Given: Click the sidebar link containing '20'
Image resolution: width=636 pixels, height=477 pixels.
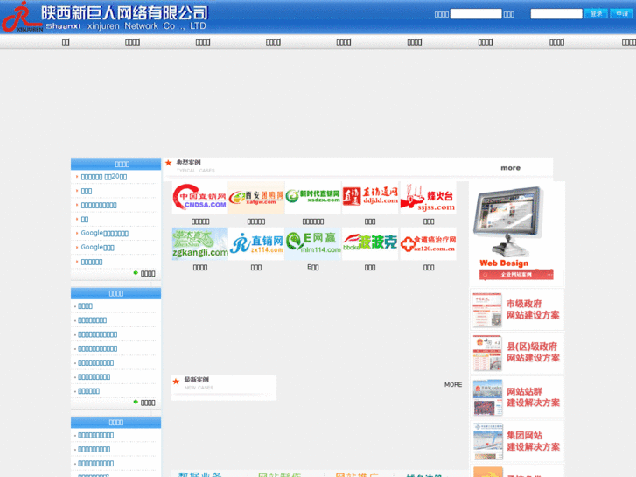Looking at the screenshot, I should pyautogui.click(x=104, y=177).
